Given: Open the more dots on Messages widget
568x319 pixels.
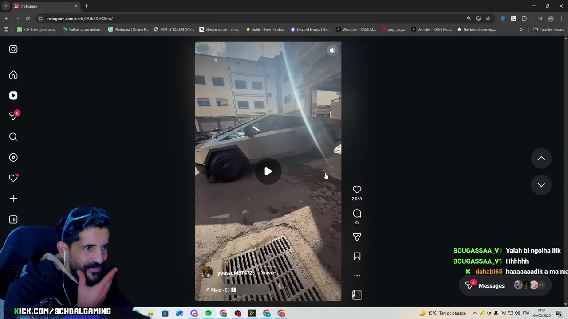Looking at the screenshot, I should click(541, 285).
